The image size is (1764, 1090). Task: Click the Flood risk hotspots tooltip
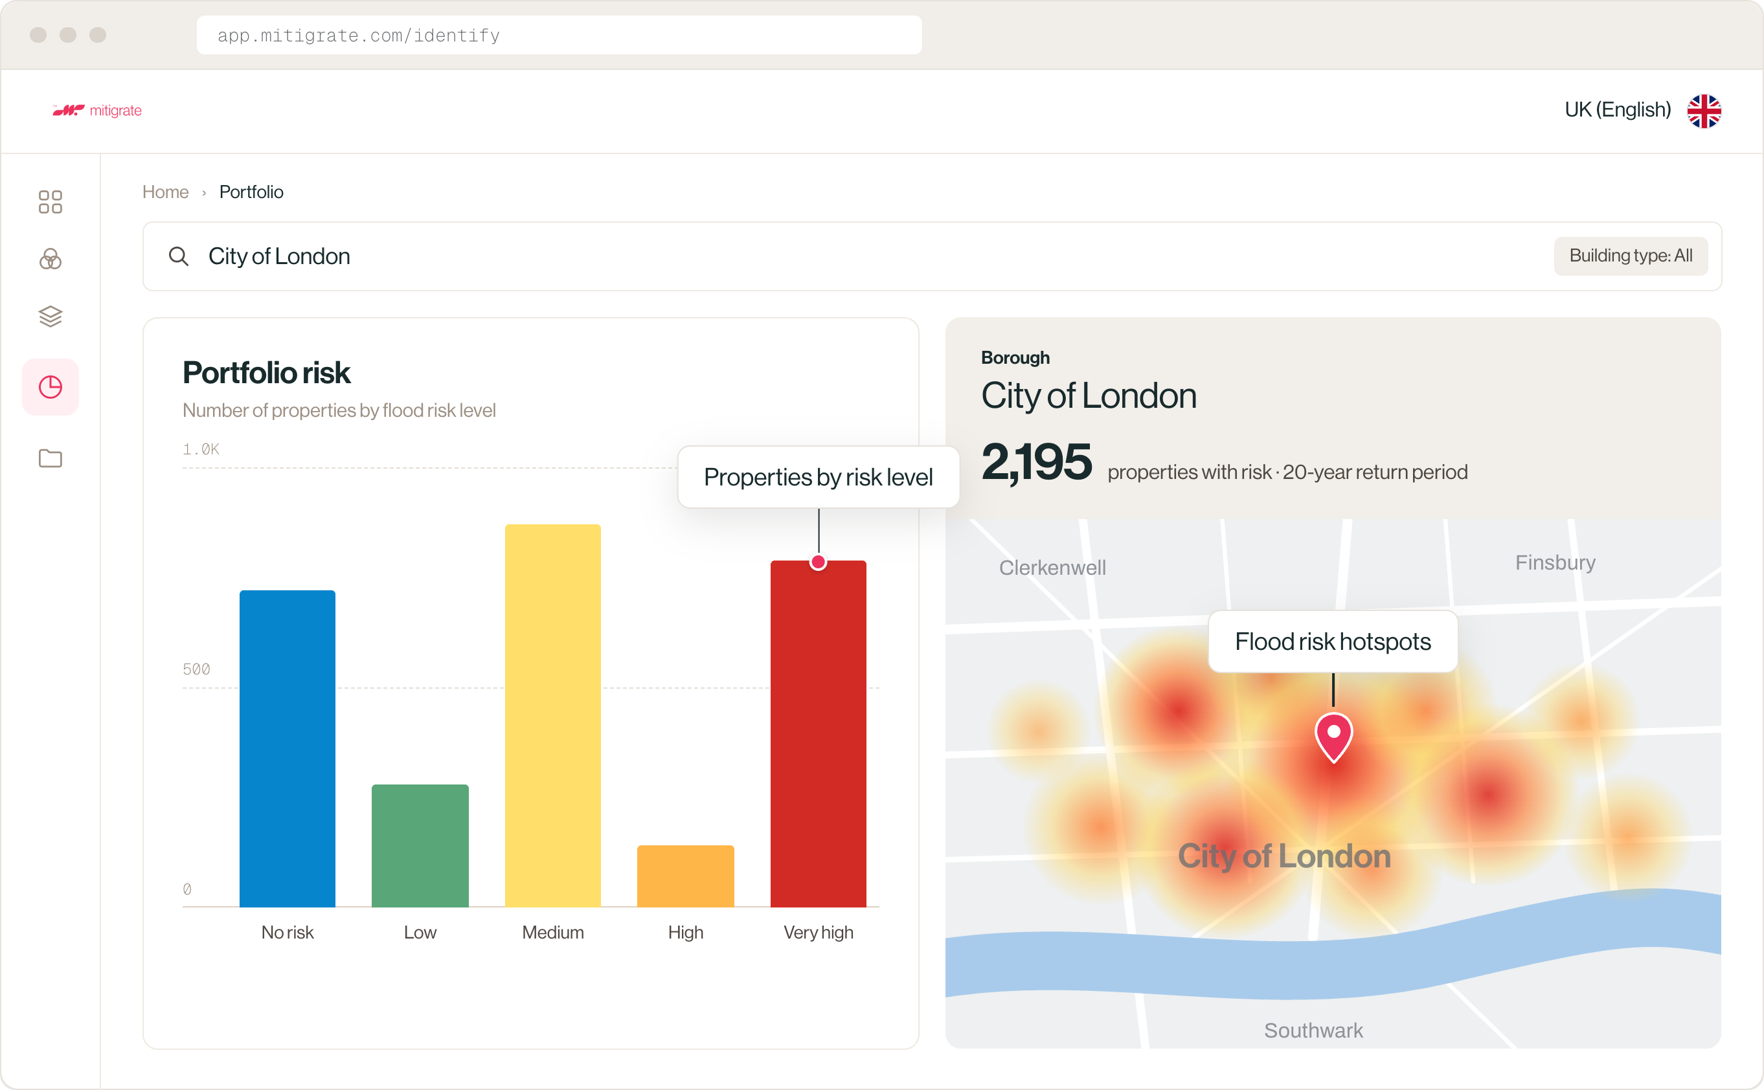click(1333, 641)
